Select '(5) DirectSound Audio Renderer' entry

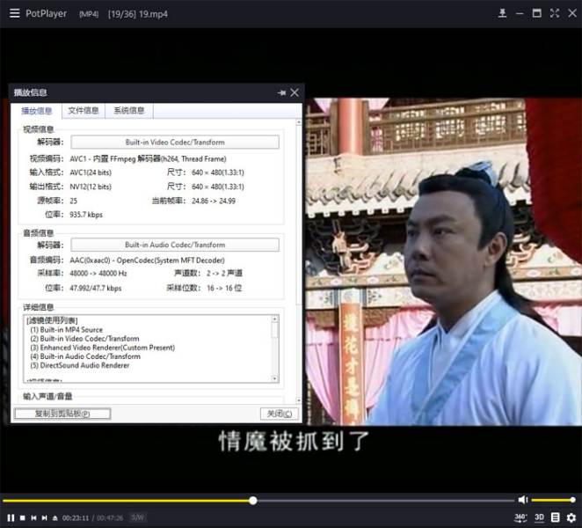coord(80,365)
